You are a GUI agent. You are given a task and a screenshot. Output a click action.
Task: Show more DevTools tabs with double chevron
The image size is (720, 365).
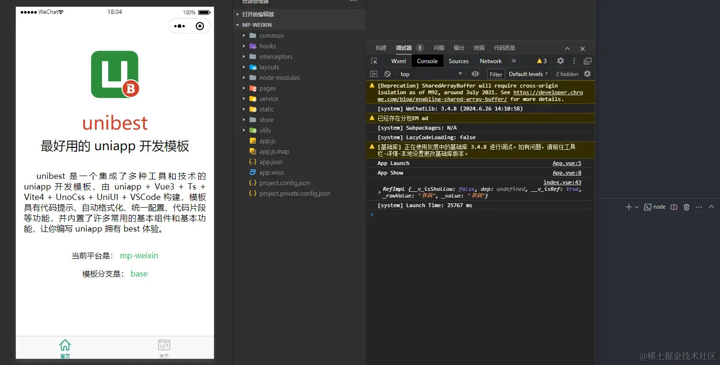(x=514, y=61)
